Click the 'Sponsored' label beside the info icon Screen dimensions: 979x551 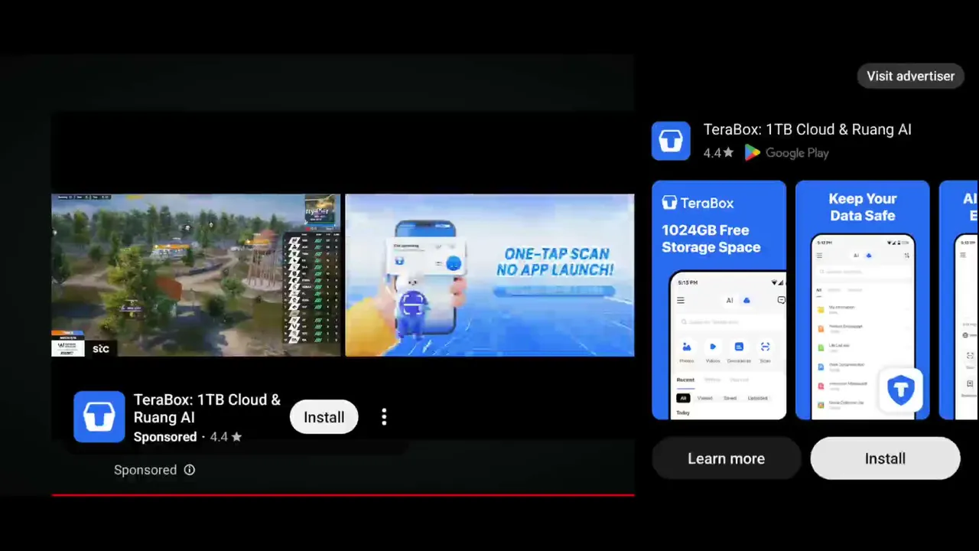tap(145, 470)
